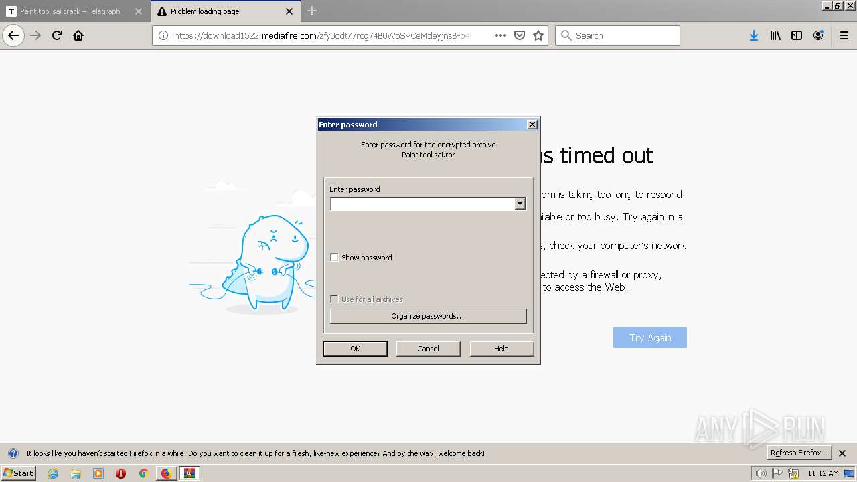Screen dimensions: 857x482
Task: Expand the password dropdown arrow
Action: [520, 204]
